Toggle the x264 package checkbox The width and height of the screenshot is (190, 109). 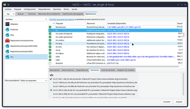(50, 57)
